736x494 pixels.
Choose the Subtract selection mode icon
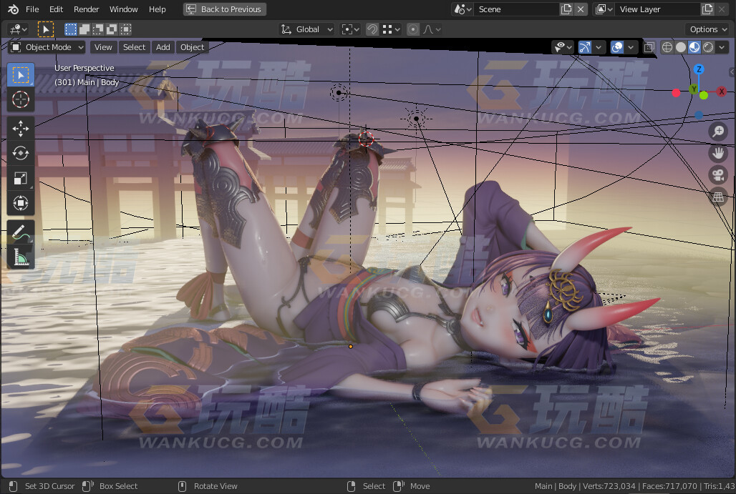98,29
